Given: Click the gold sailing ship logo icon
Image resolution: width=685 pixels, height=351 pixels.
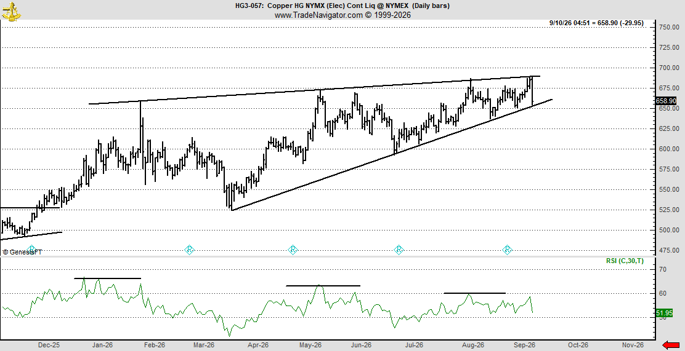Looking at the screenshot, I should [11, 11].
